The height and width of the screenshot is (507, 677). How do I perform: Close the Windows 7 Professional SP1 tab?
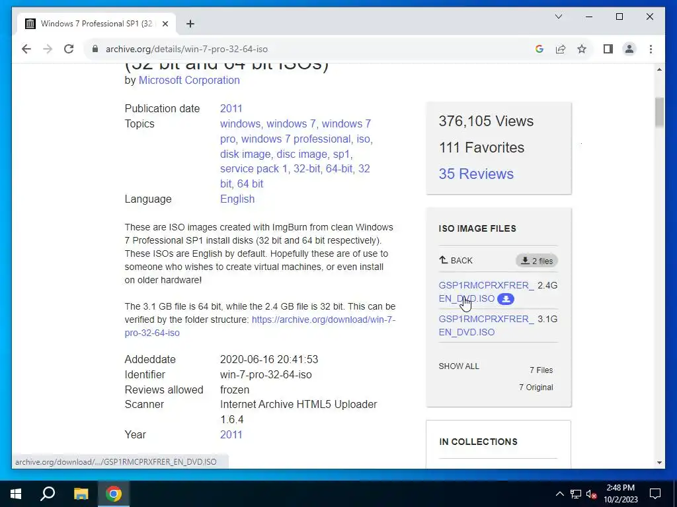click(165, 24)
